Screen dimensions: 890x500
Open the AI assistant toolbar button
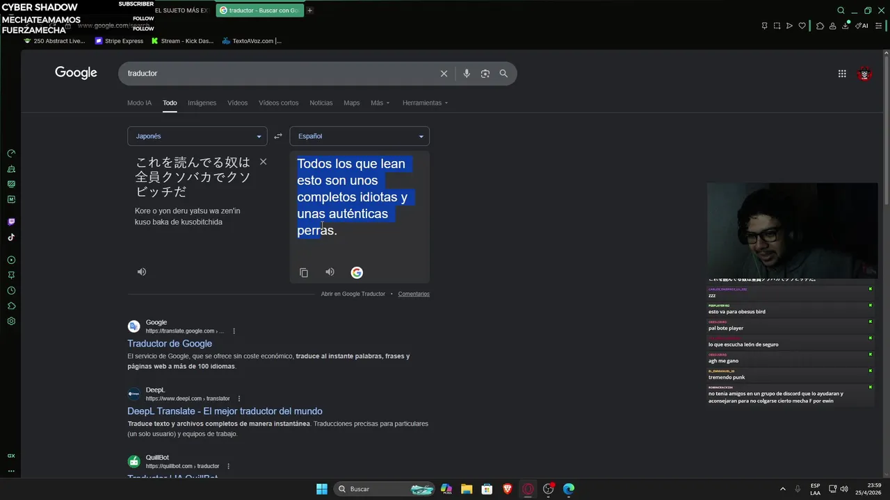pyautogui.click(x=861, y=26)
